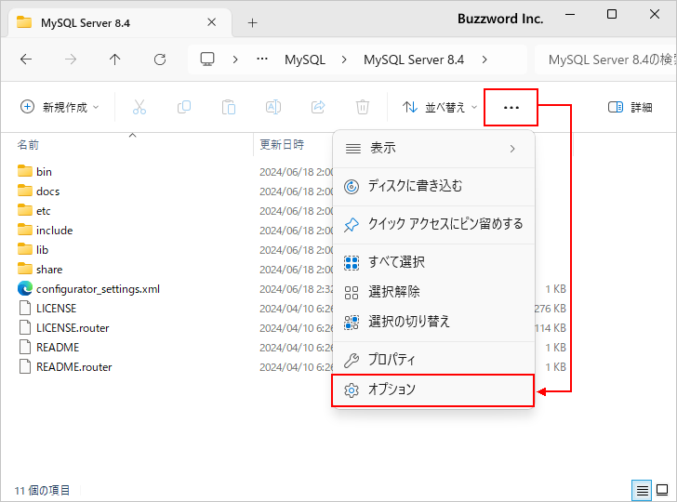Toggle the 詳細 details pane button
This screenshot has height=502, width=677.
coord(630,107)
